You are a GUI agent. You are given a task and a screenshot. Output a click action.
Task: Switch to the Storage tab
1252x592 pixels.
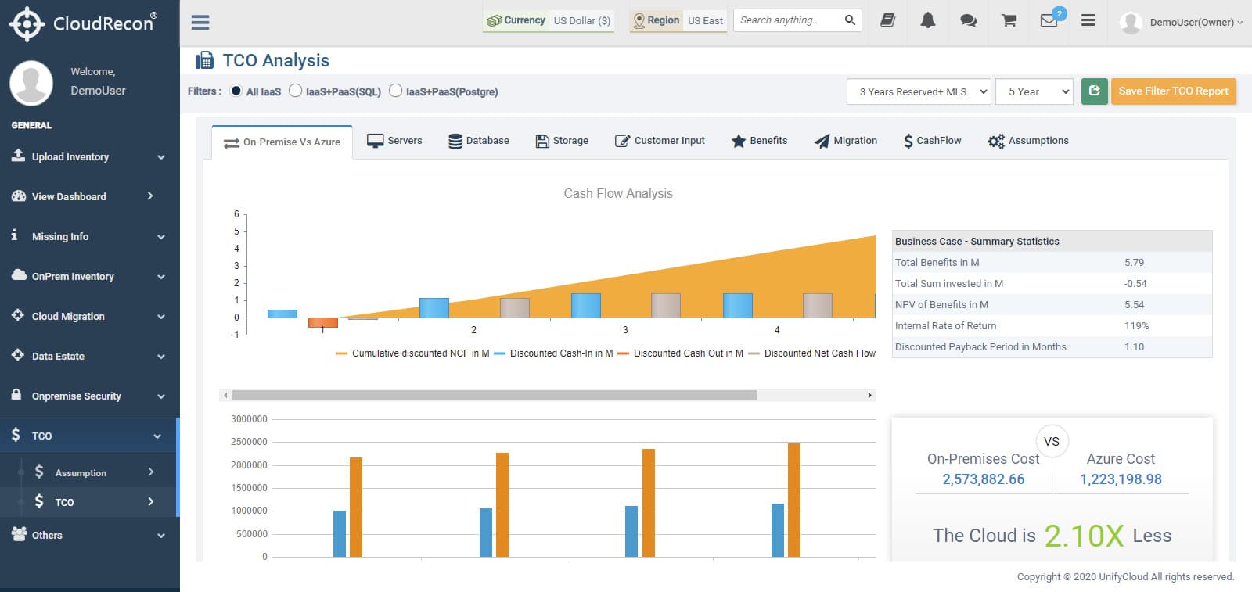[x=562, y=141]
